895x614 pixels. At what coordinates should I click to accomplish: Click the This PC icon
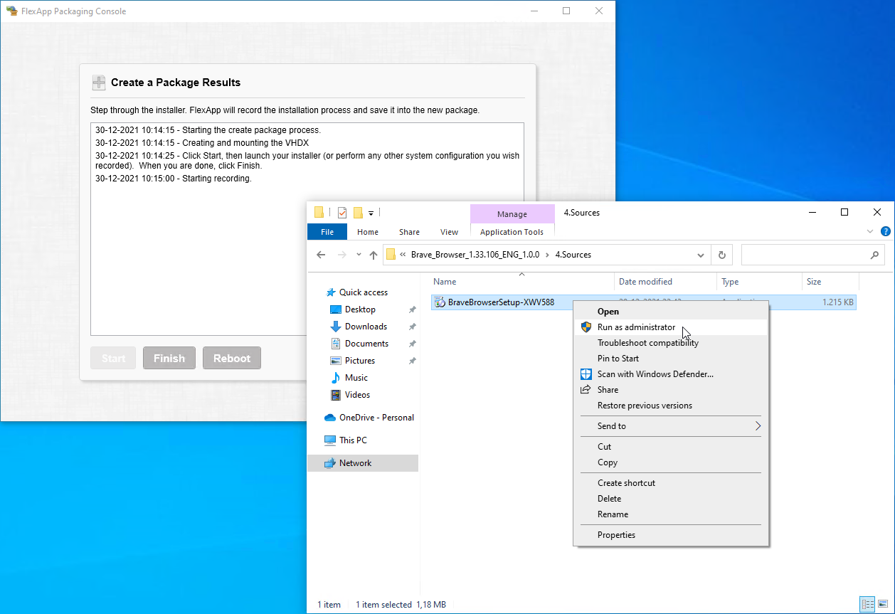point(330,440)
